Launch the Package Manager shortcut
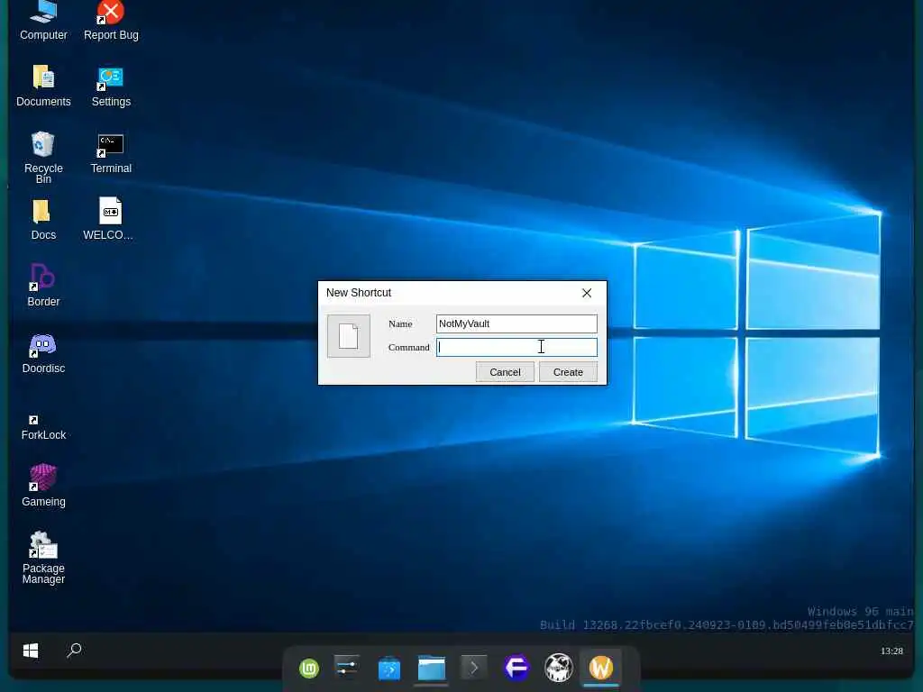 [43, 558]
